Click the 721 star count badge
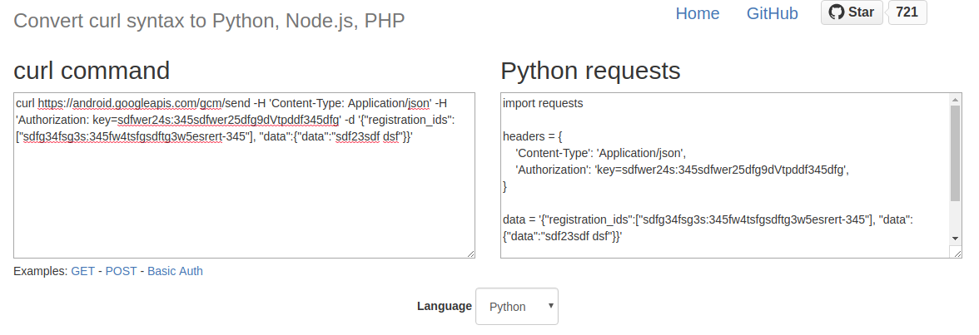The image size is (979, 335). pyautogui.click(x=907, y=12)
